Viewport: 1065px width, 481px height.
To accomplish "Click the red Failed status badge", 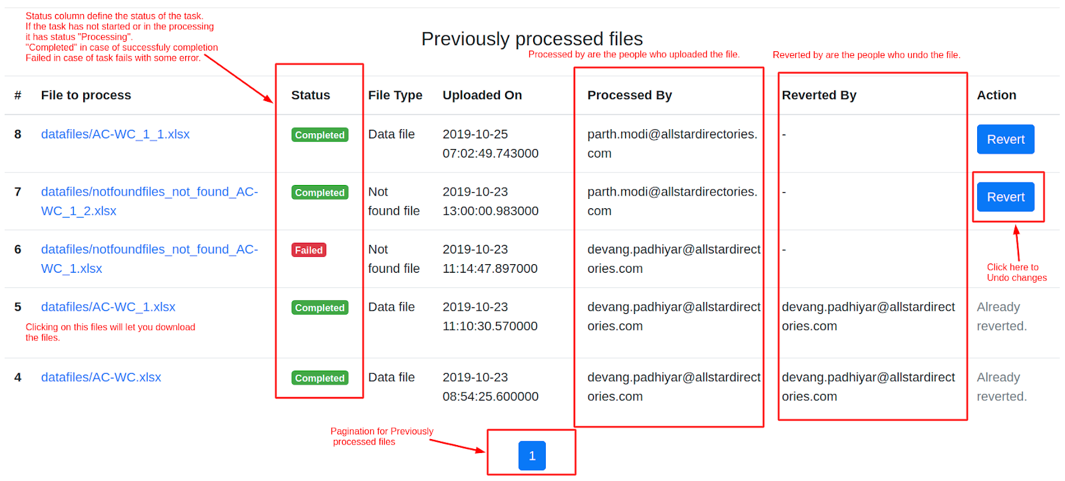I will pyautogui.click(x=309, y=250).
